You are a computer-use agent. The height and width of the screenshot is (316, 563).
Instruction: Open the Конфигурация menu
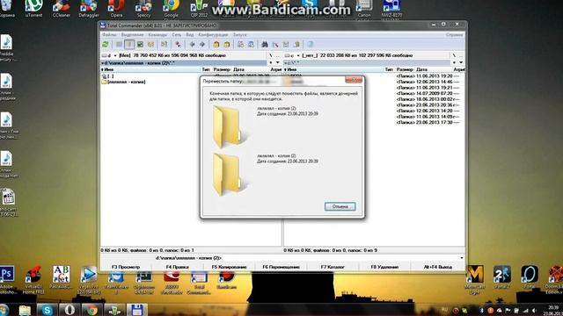click(x=213, y=35)
